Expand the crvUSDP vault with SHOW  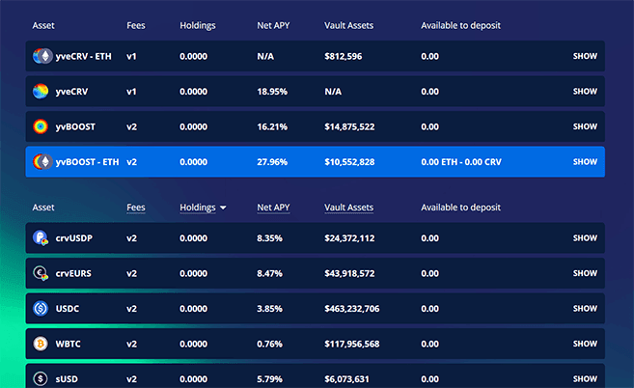(585, 237)
